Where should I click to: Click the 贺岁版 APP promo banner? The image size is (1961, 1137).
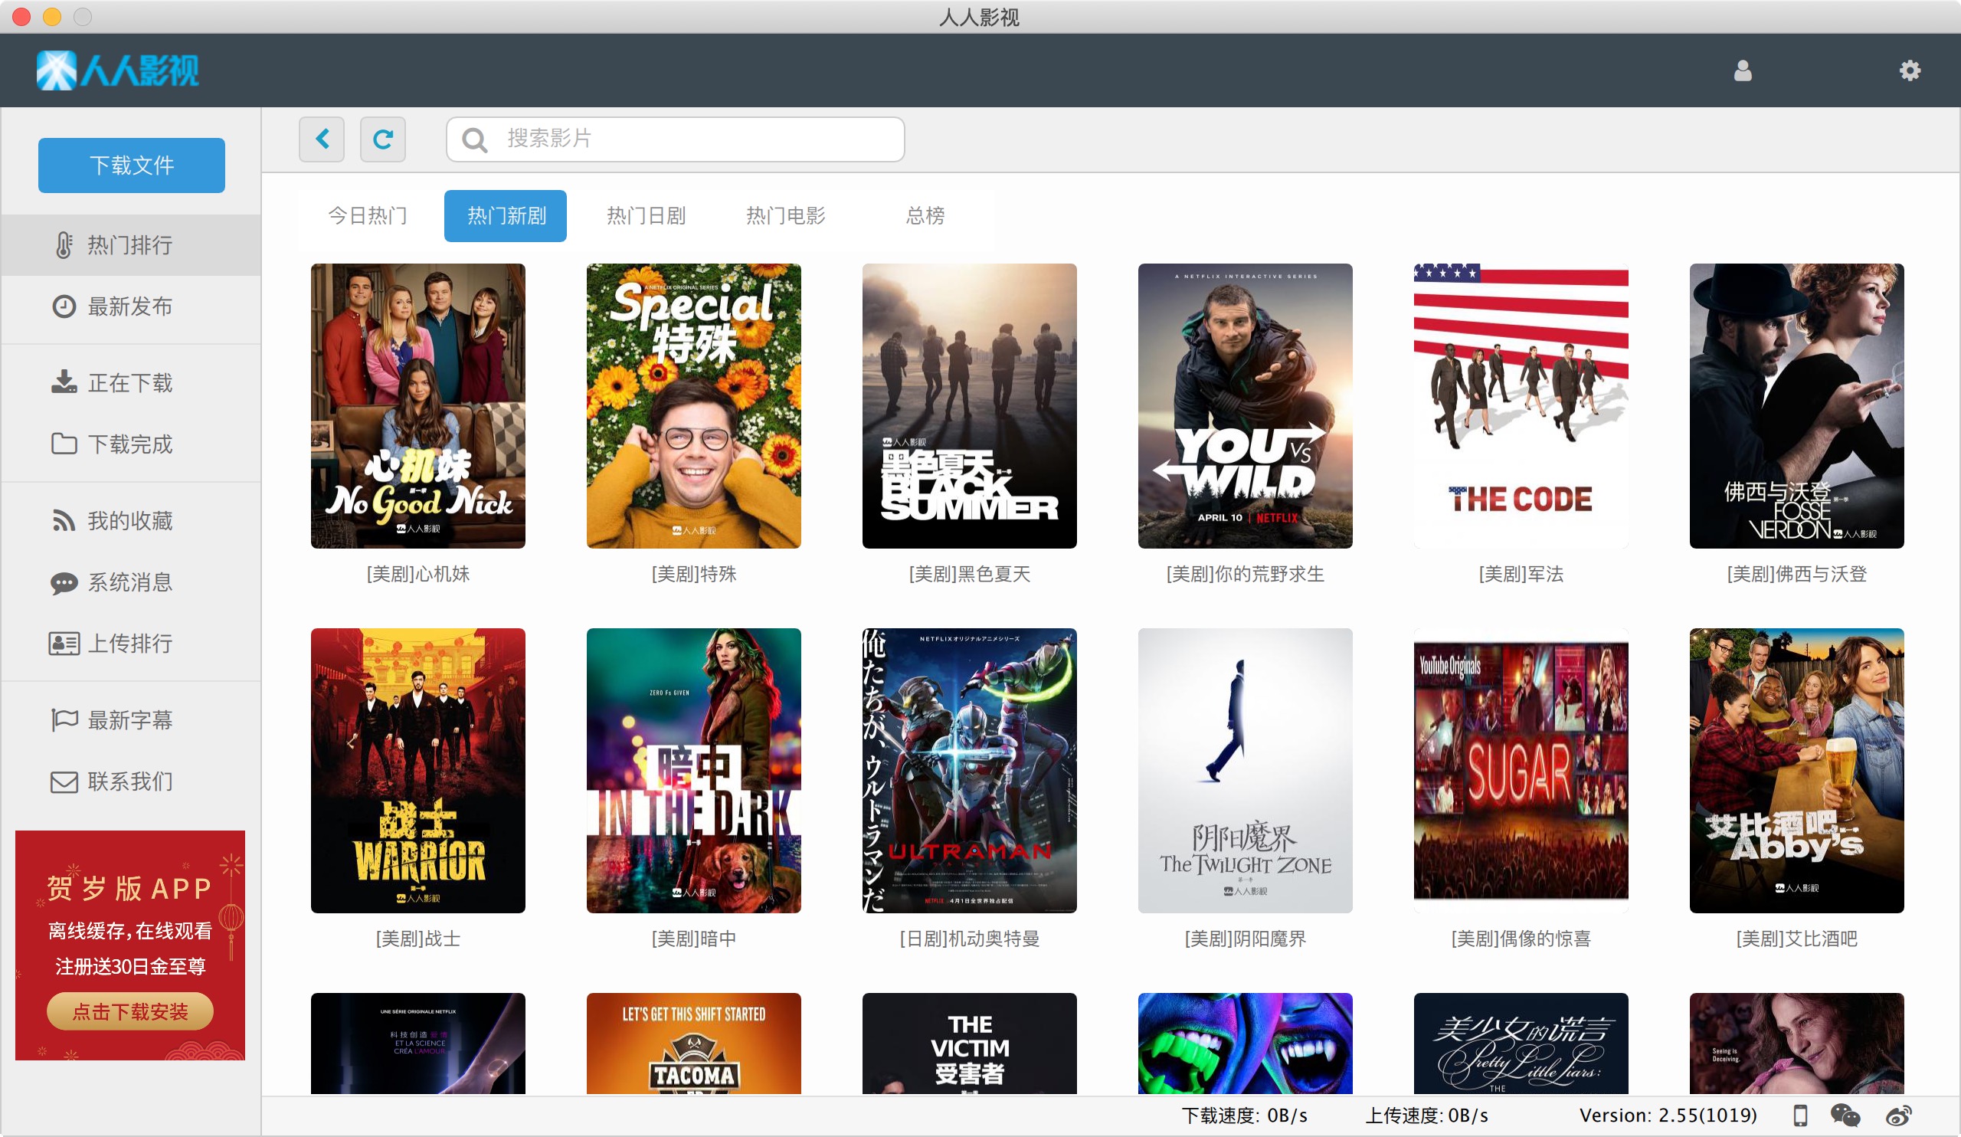pyautogui.click(x=130, y=945)
